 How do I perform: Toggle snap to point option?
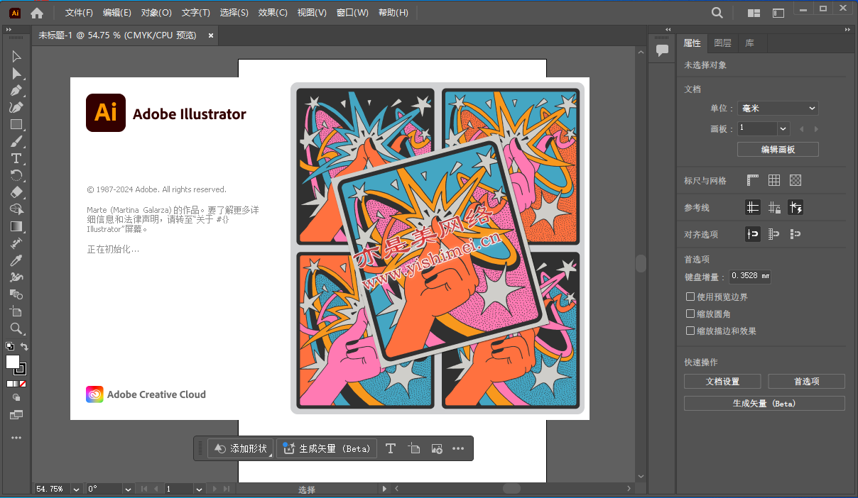(753, 233)
